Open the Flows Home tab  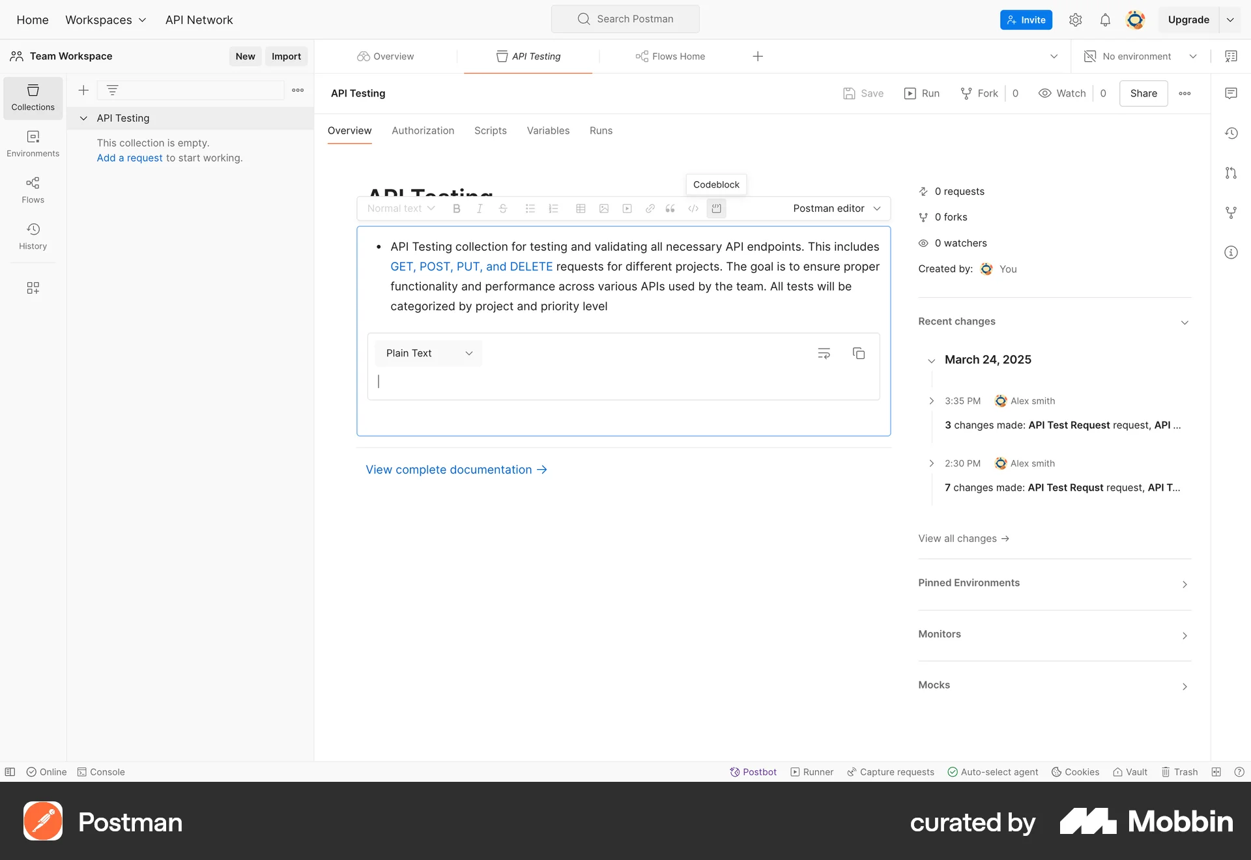click(670, 56)
